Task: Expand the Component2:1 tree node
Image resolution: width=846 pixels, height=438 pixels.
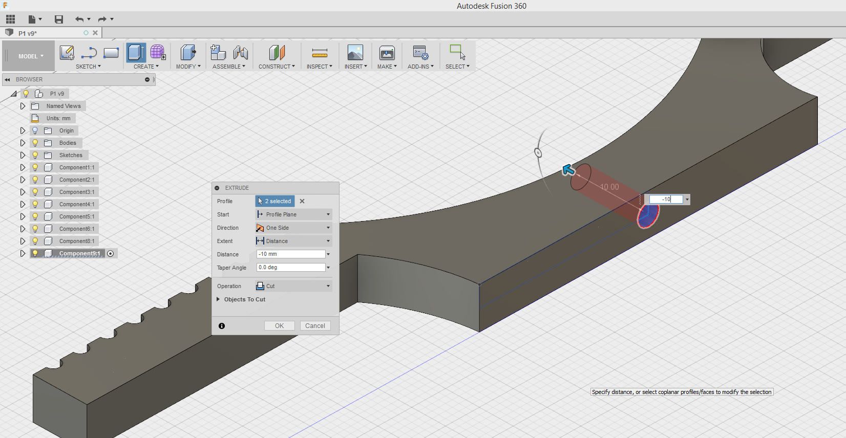Action: 23,180
